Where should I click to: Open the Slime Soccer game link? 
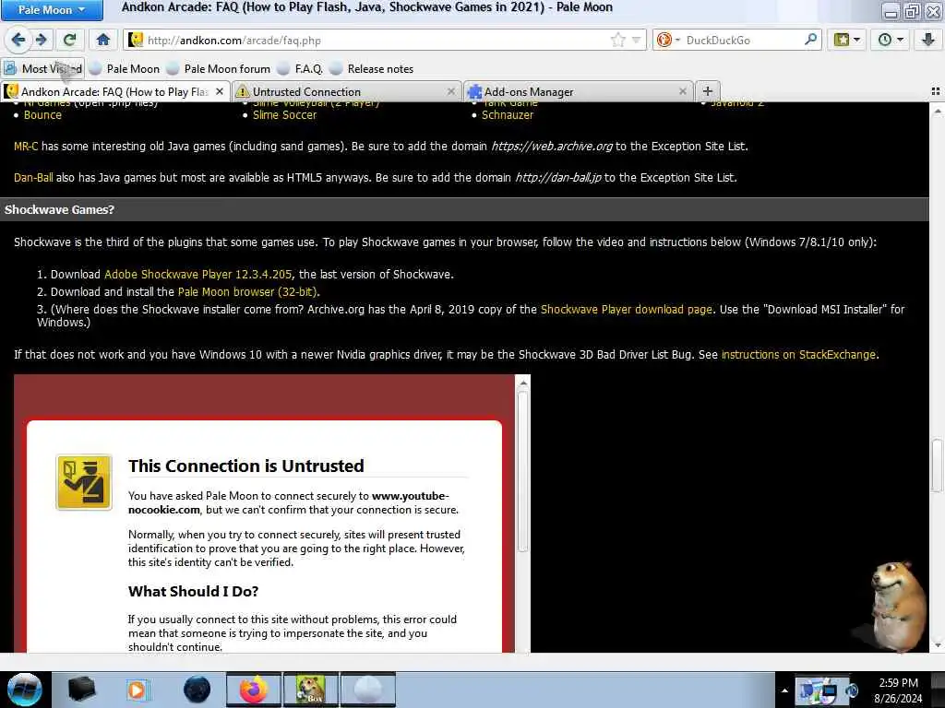point(284,115)
